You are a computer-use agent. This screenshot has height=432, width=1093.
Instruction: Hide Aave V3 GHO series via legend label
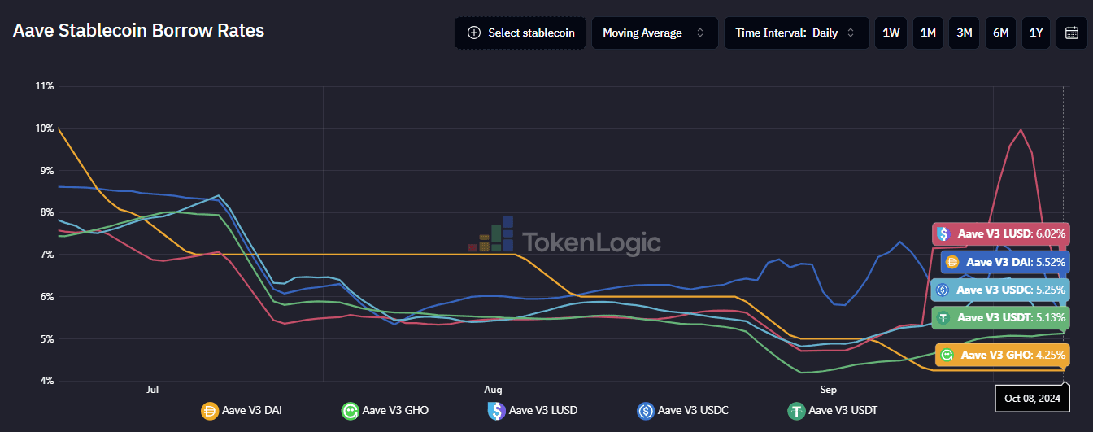395,411
